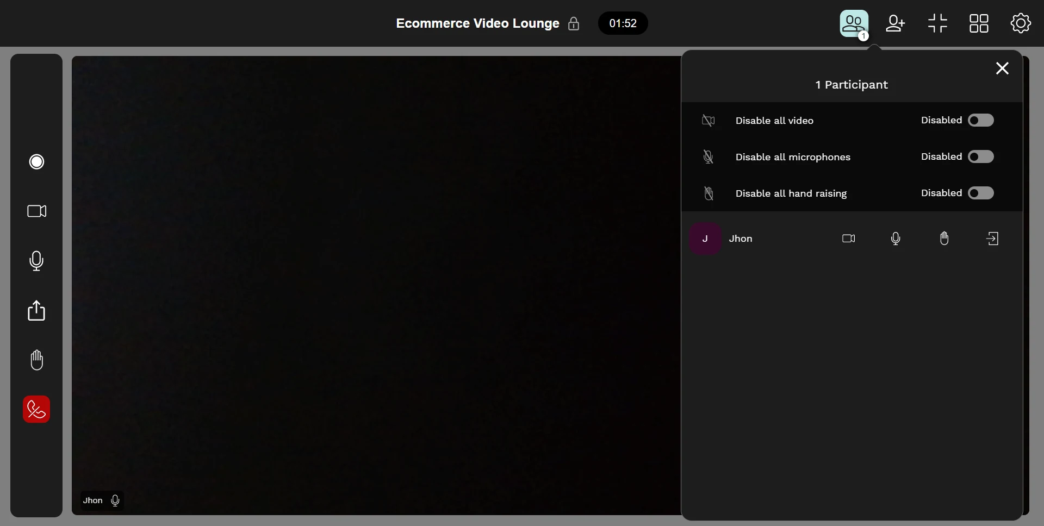Exit fullscreen with the collapse icon
Image resolution: width=1044 pixels, height=526 pixels.
click(938, 23)
